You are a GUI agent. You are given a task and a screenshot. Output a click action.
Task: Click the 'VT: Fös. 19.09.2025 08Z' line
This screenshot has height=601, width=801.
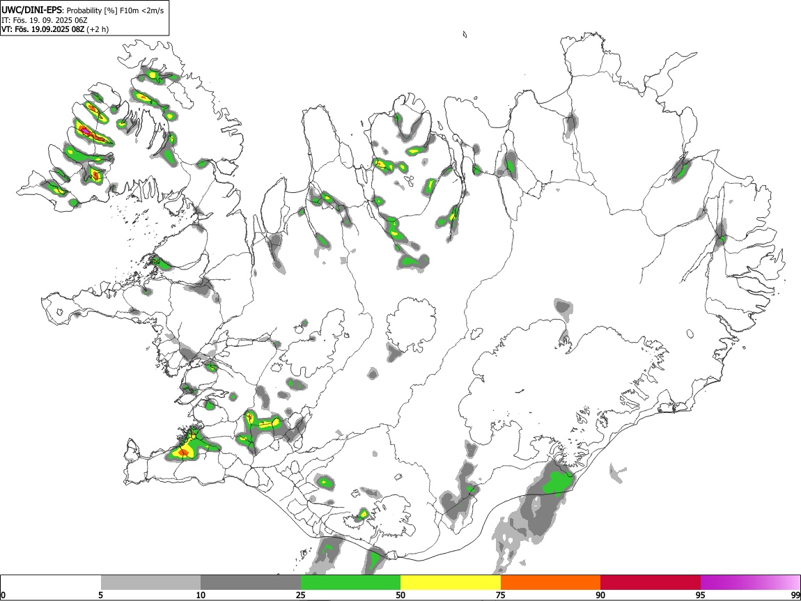pyautogui.click(x=43, y=29)
